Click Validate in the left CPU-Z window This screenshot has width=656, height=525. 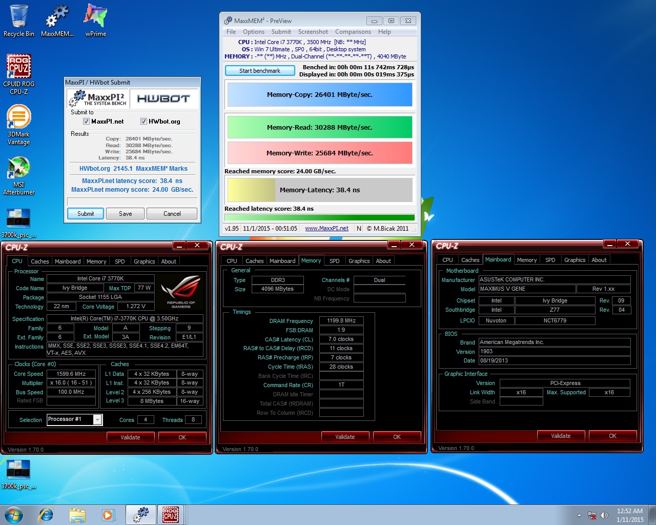[x=130, y=437]
